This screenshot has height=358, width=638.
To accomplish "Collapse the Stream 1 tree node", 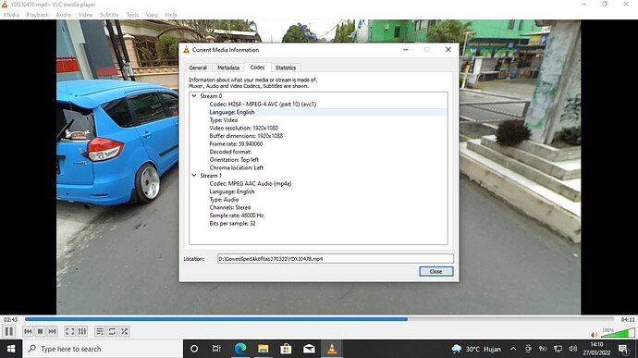I will (194, 176).
